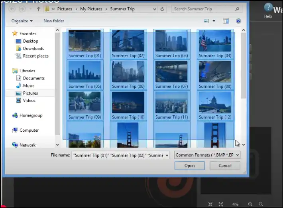Open the Videos library
Viewport: 283px width, 208px height.
[x=26, y=101]
